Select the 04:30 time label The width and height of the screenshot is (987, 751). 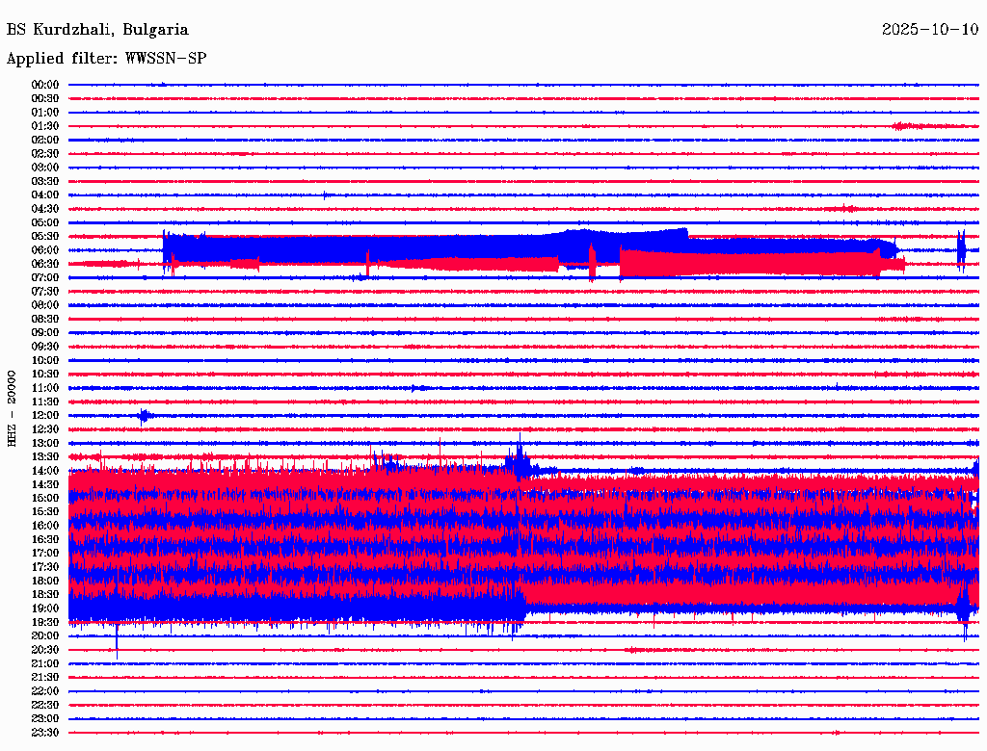(45, 209)
